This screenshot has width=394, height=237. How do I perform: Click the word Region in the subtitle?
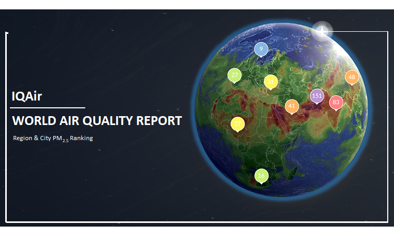(x=22, y=138)
